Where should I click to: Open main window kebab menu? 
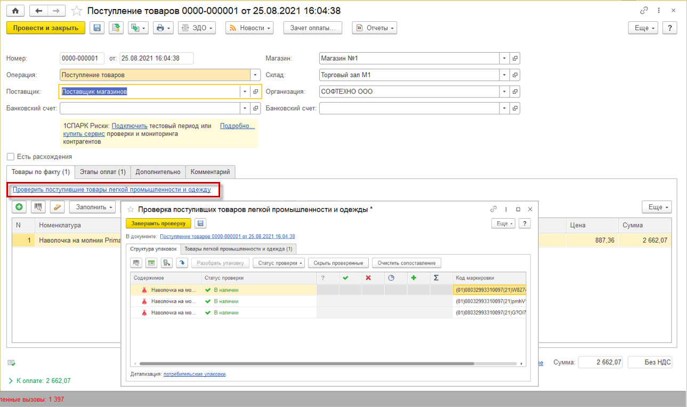pyautogui.click(x=659, y=11)
